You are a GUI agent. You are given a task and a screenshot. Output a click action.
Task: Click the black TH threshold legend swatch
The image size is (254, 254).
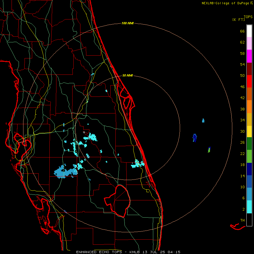click(x=249, y=220)
